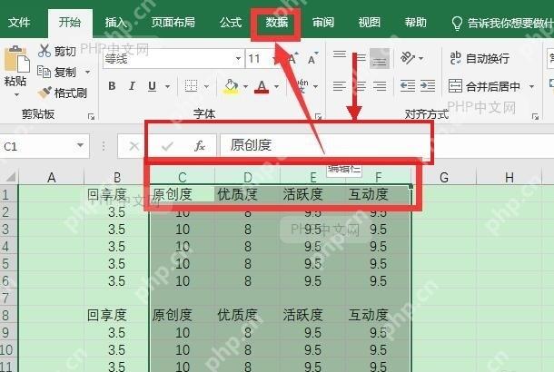The image size is (554, 372).
Task: Align text left
Action: click(x=339, y=86)
